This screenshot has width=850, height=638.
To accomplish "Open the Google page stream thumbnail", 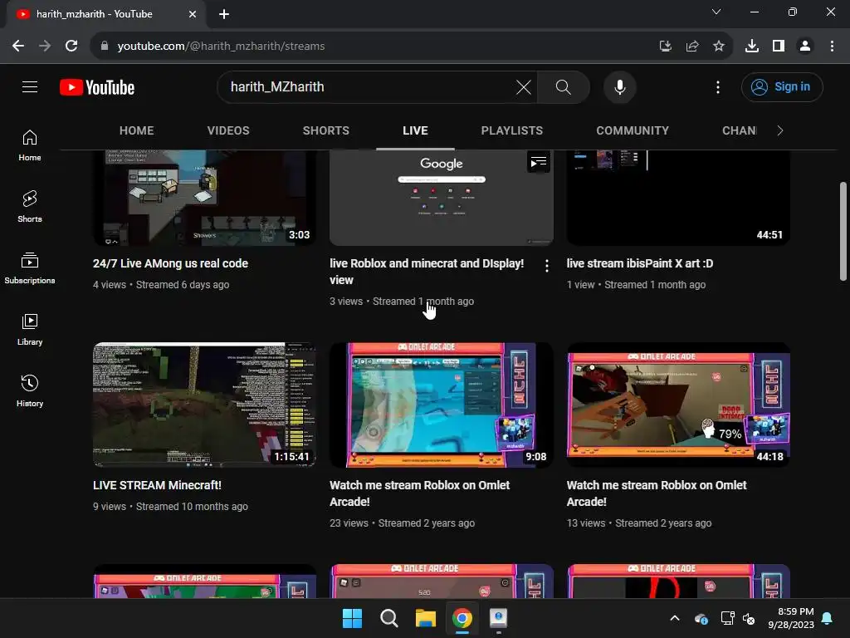I will tap(442, 198).
